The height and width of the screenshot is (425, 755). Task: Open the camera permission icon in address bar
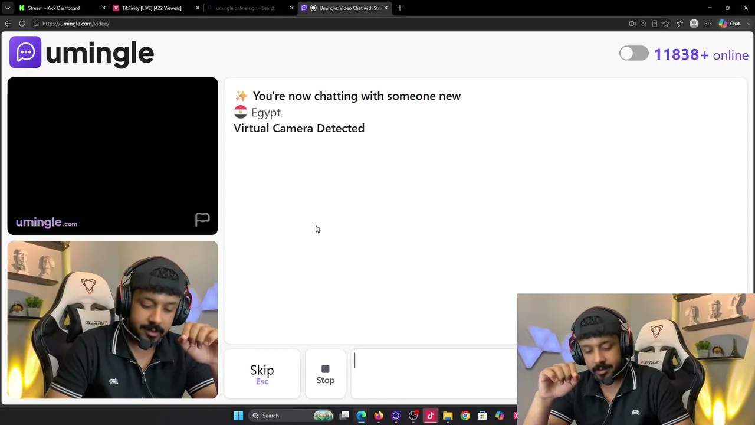632,24
